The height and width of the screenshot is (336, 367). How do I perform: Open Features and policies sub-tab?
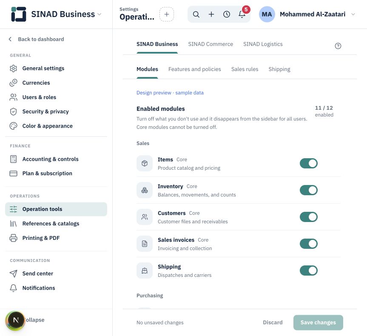194,69
